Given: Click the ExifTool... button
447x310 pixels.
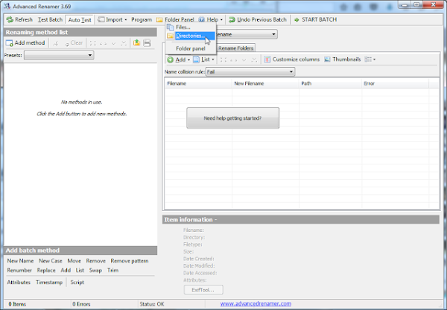Looking at the screenshot, I should pyautogui.click(x=203, y=290).
